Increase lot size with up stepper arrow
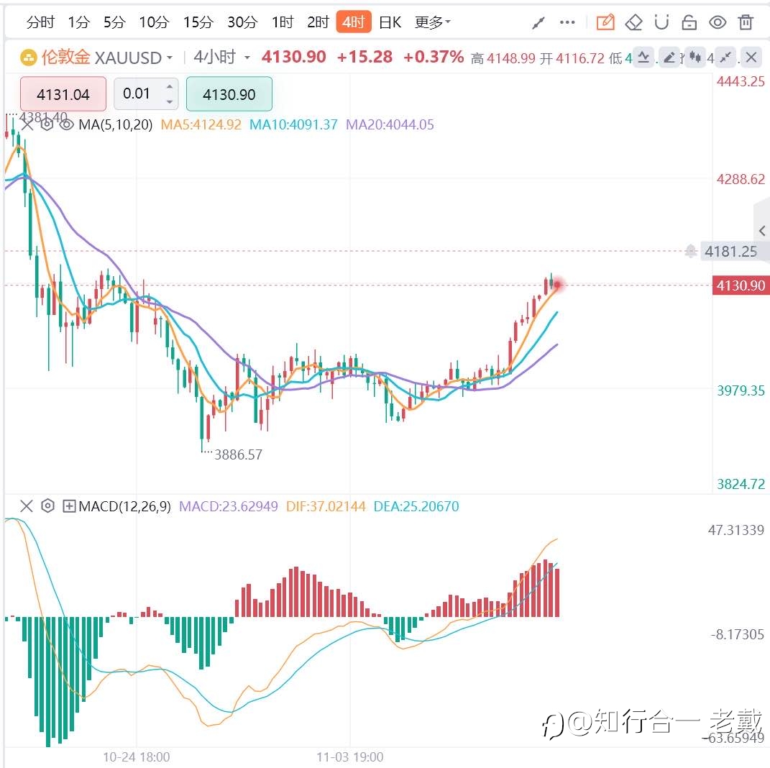 (170, 87)
